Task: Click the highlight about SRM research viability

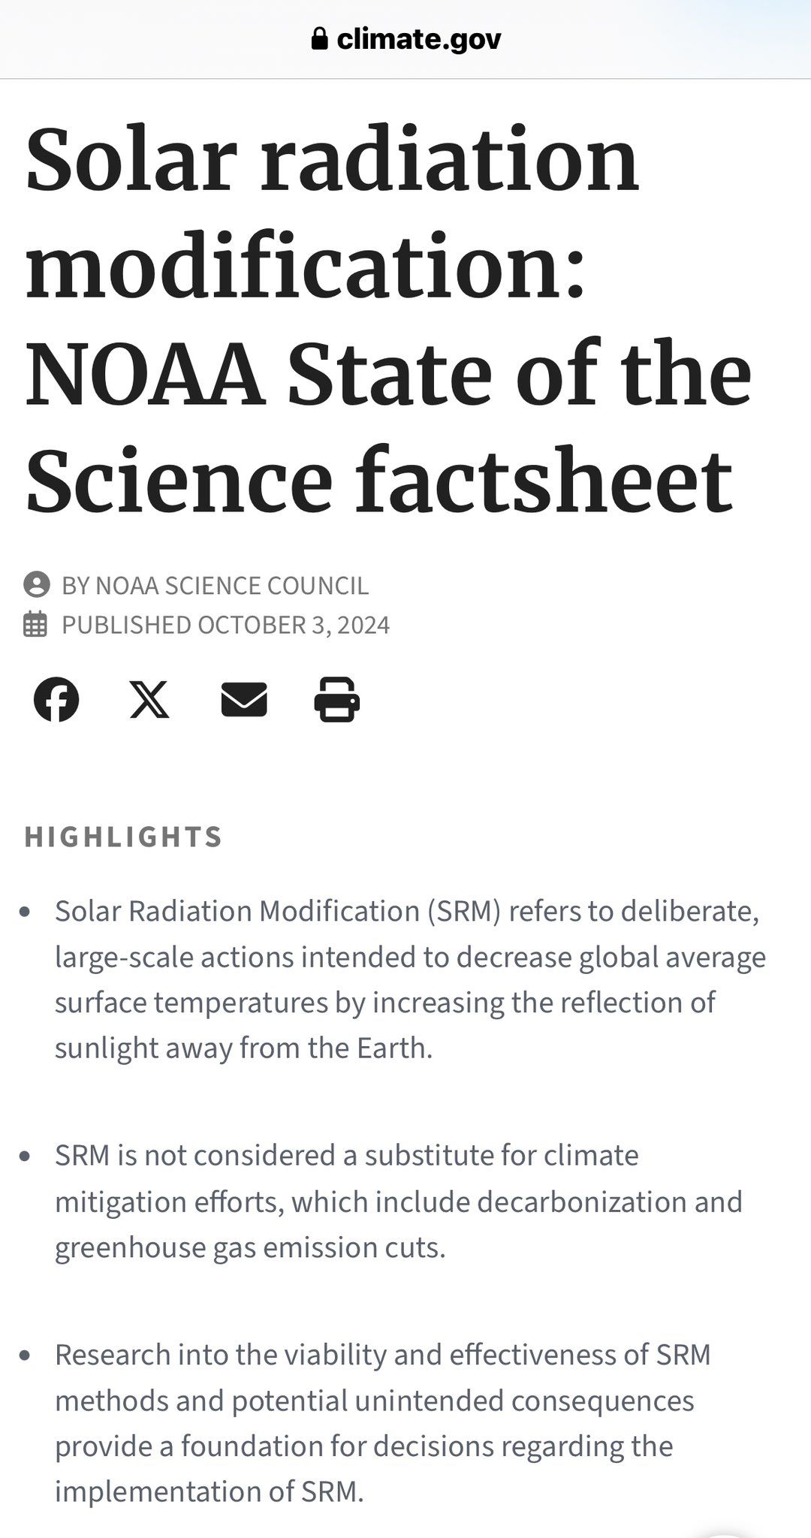Action: (383, 1423)
